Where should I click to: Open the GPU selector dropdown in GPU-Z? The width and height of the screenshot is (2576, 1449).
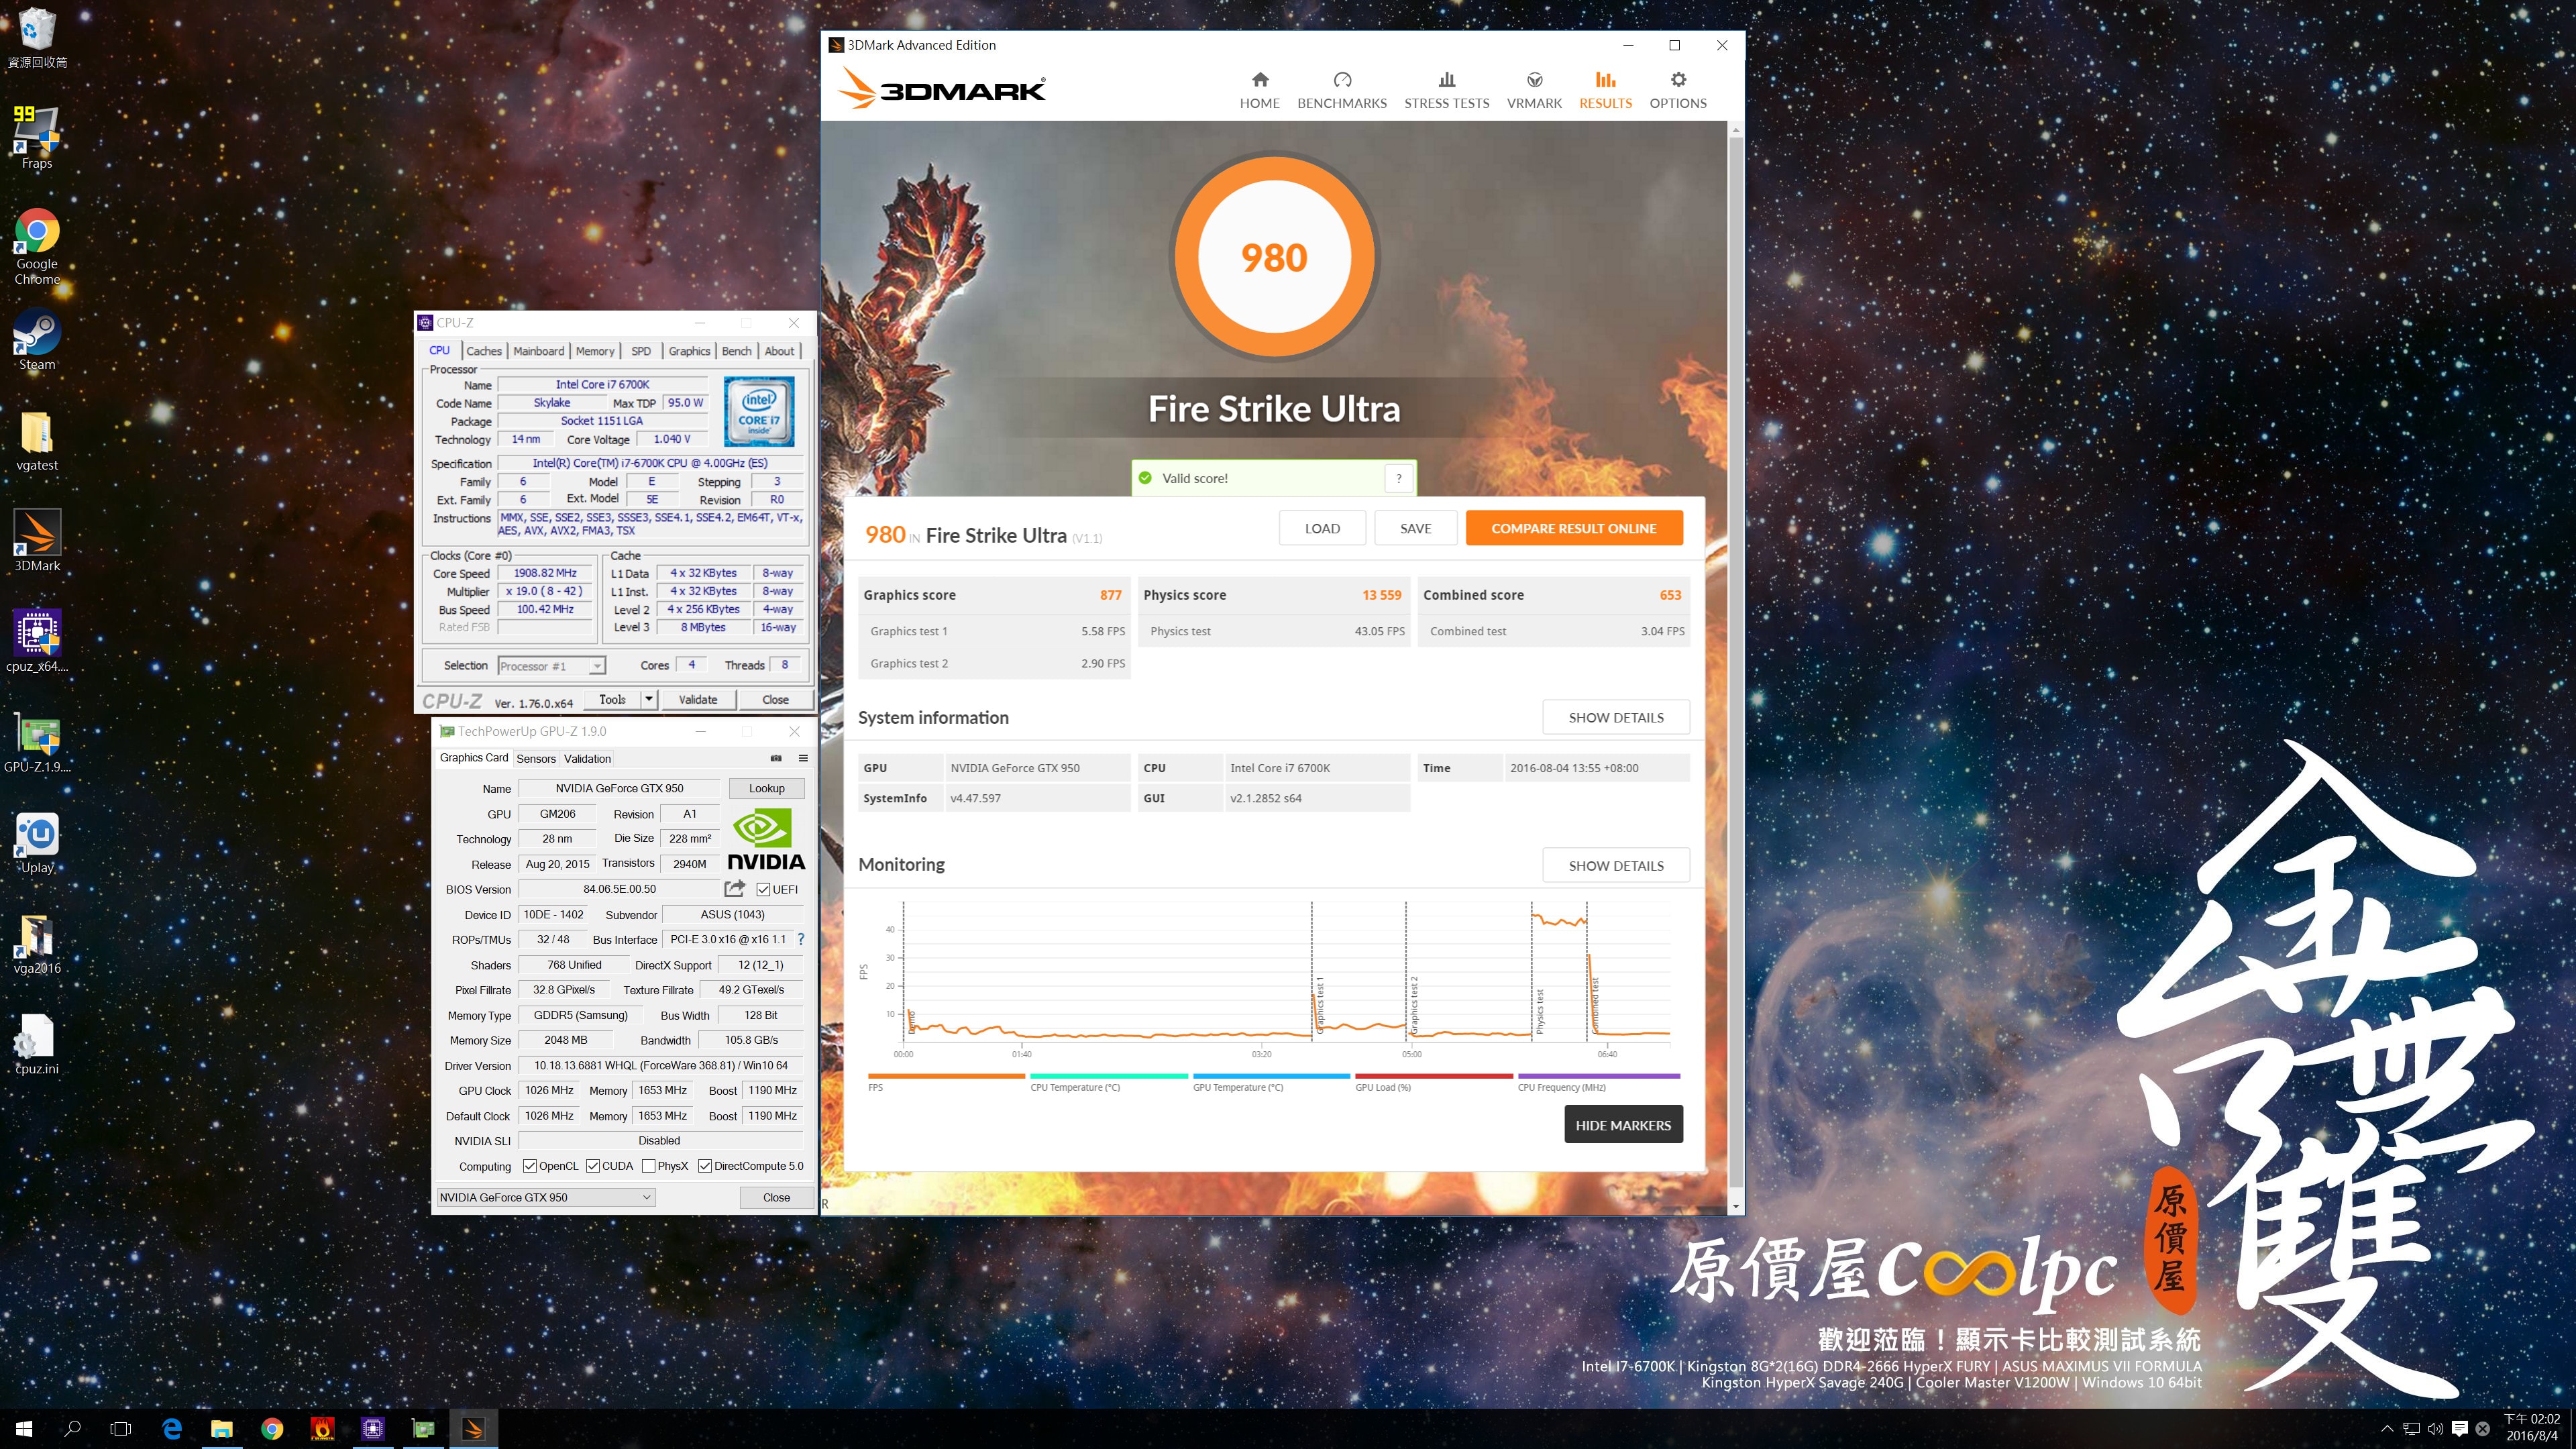pyautogui.click(x=546, y=1197)
